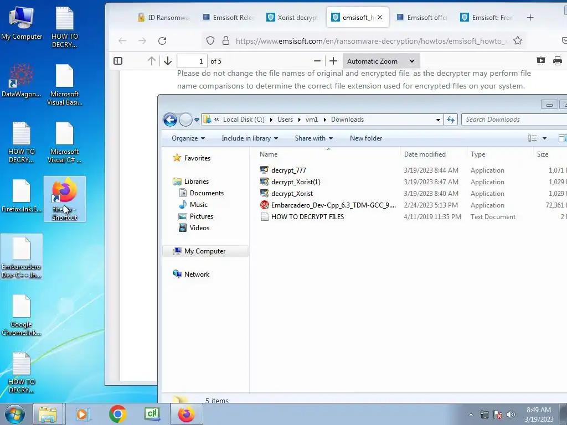
Task: Open Pictures library
Action: tap(202, 216)
